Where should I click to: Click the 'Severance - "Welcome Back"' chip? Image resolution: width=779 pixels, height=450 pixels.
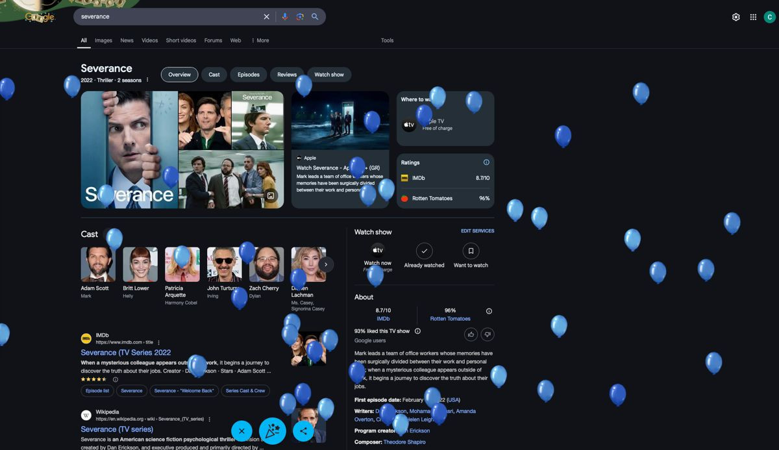(x=184, y=391)
